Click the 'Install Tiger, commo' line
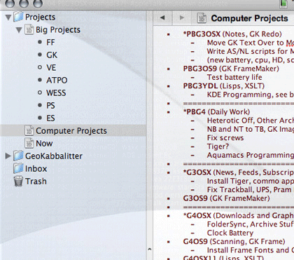 pos(251,181)
